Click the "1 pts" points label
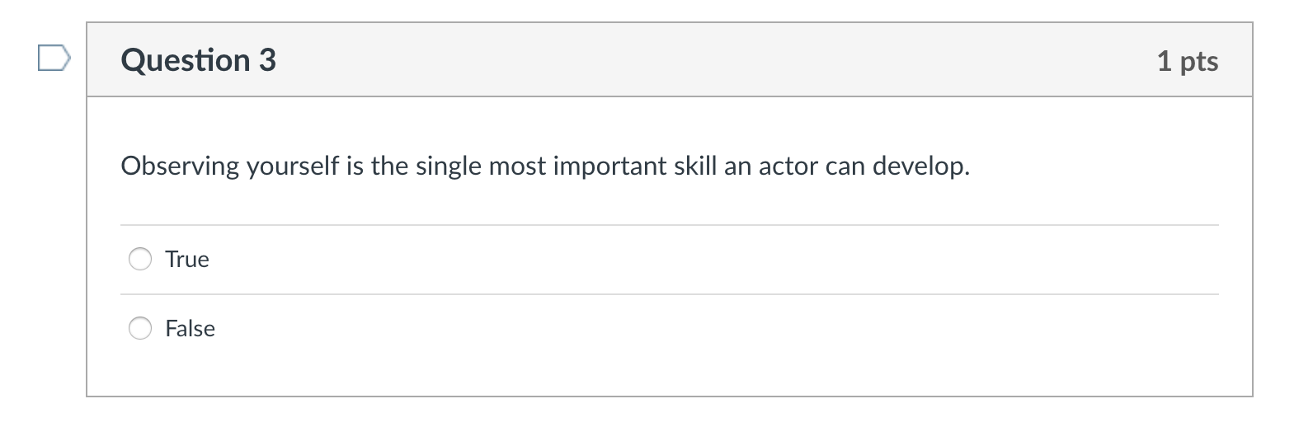 click(x=1188, y=61)
